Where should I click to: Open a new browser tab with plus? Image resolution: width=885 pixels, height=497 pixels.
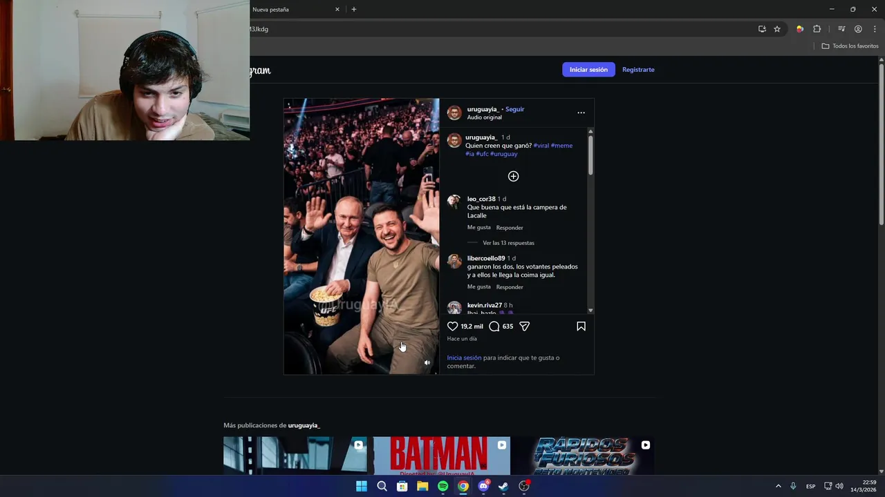(354, 9)
